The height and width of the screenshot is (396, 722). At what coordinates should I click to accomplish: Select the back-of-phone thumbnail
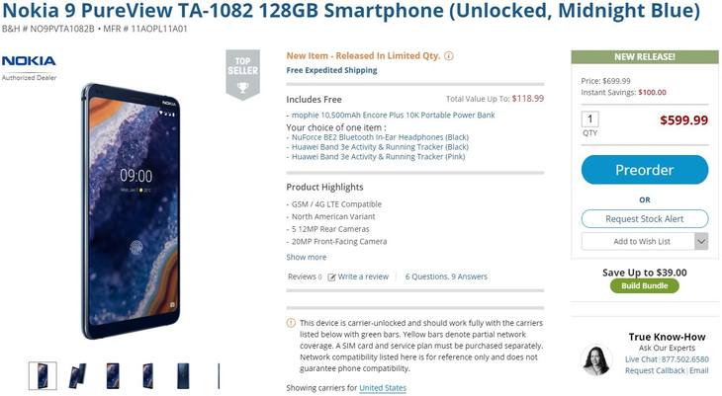coord(183,376)
